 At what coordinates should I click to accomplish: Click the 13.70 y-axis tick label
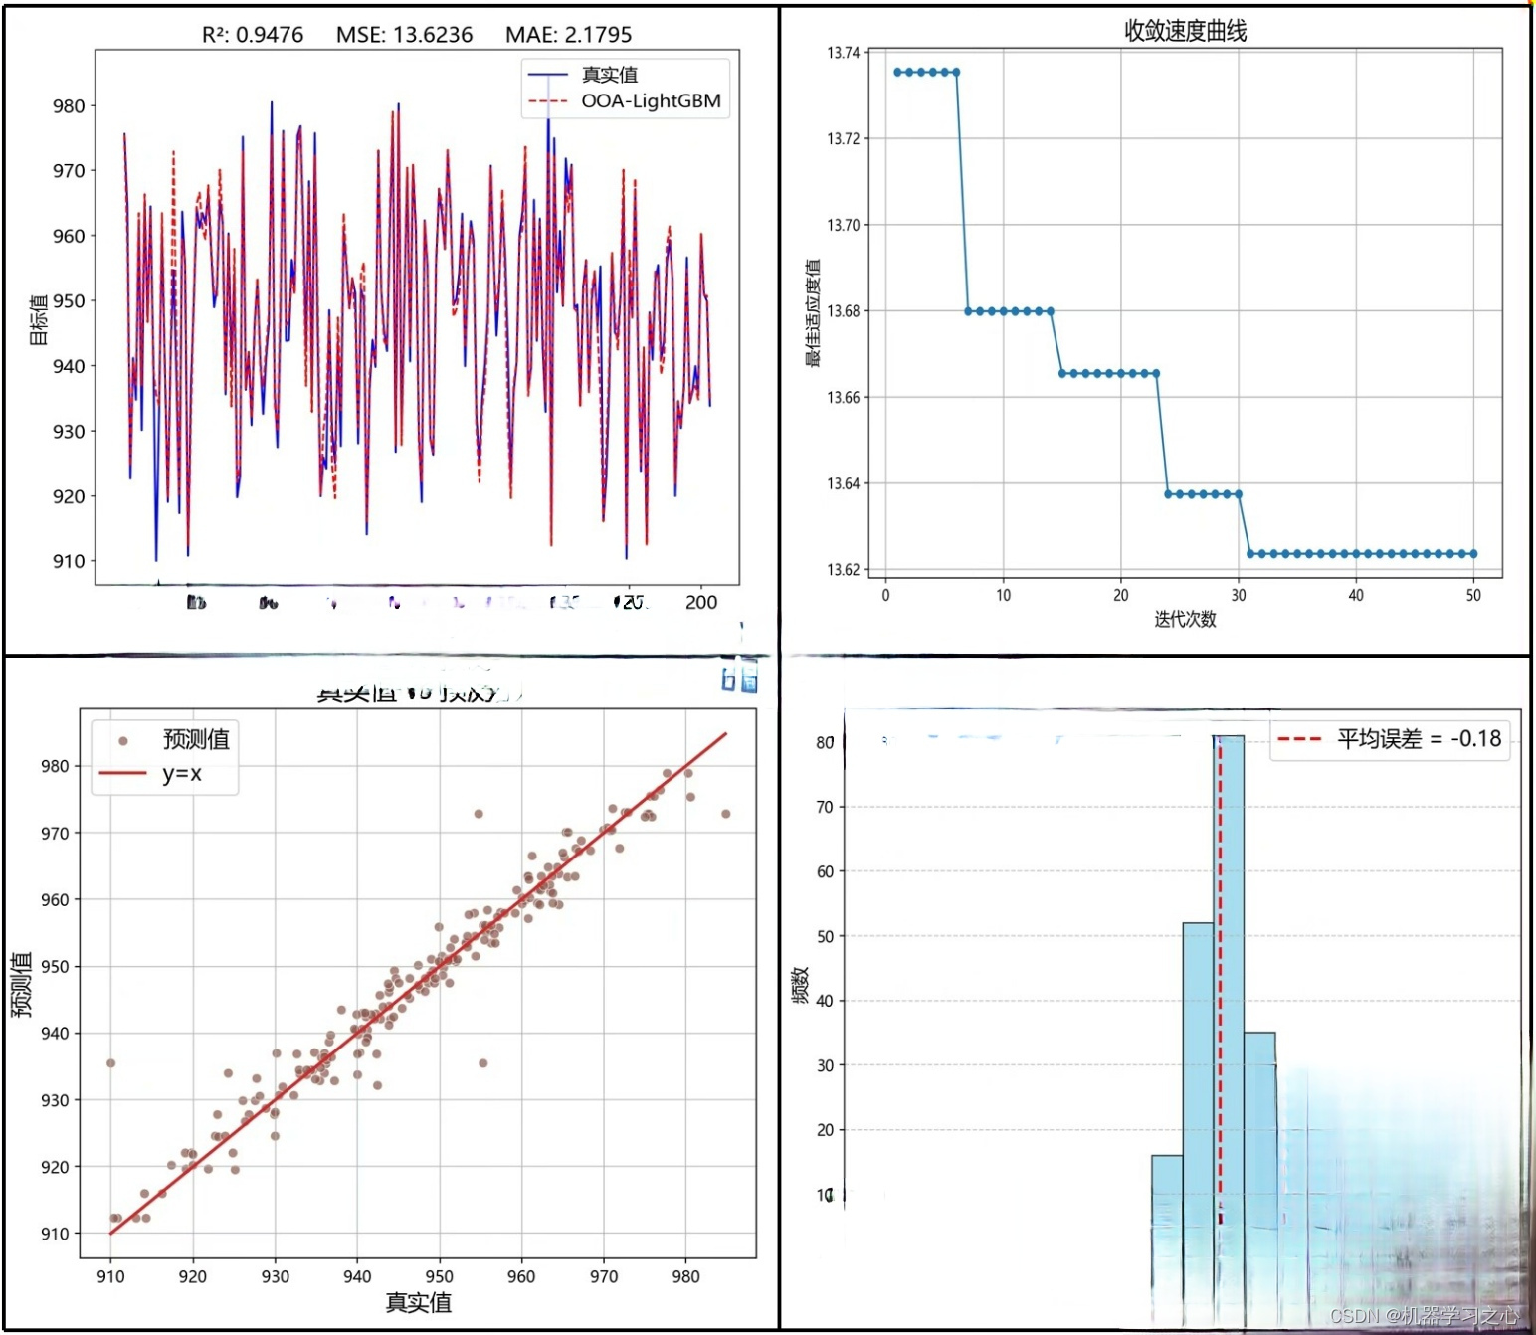click(x=843, y=225)
